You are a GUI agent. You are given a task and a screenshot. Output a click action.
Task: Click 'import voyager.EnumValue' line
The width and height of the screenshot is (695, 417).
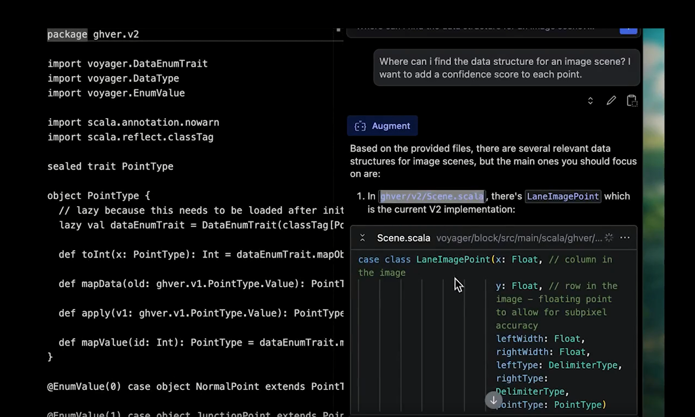[116, 93]
